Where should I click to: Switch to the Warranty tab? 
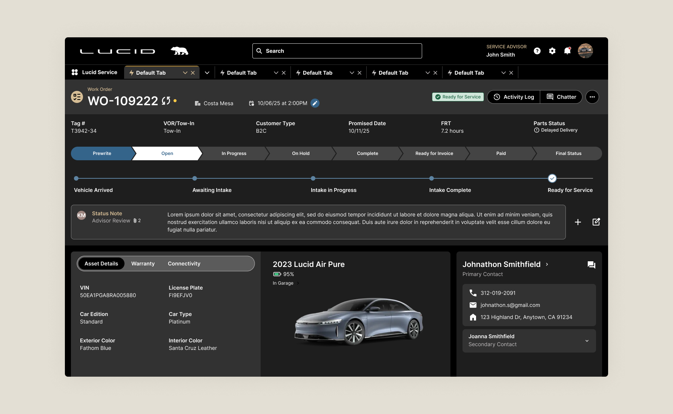click(143, 264)
